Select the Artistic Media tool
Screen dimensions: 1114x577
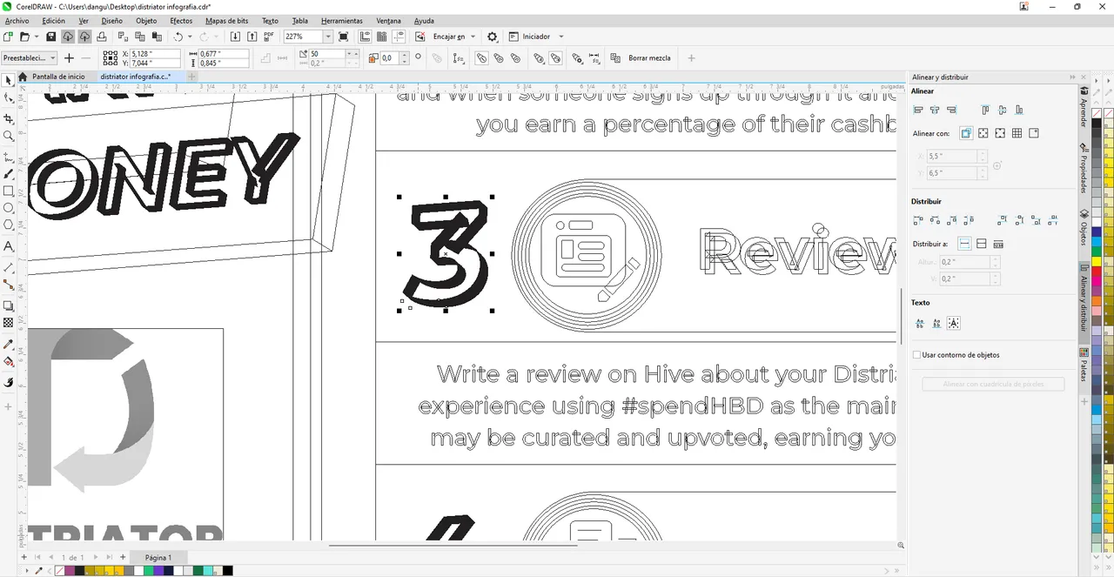coord(9,174)
